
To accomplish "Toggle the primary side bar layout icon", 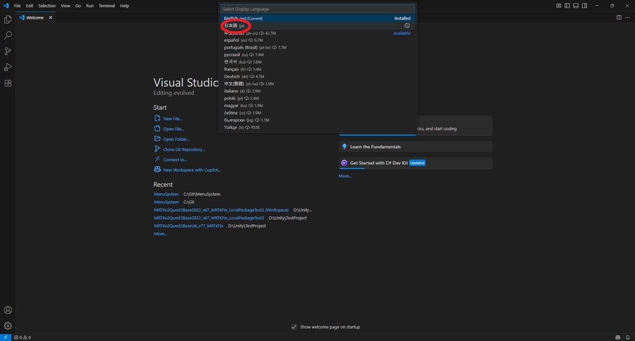I will (x=567, y=6).
